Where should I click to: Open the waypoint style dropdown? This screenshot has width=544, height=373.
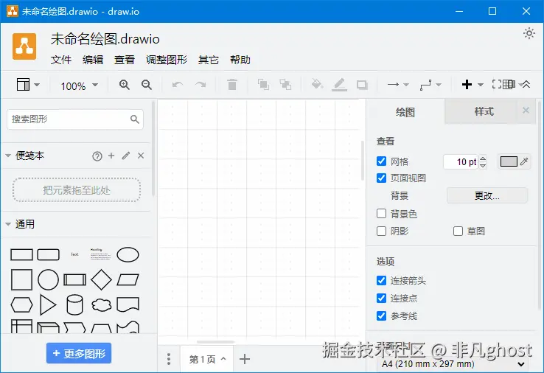tap(430, 84)
